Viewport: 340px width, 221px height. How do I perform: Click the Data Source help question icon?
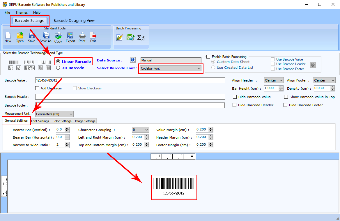[133, 60]
